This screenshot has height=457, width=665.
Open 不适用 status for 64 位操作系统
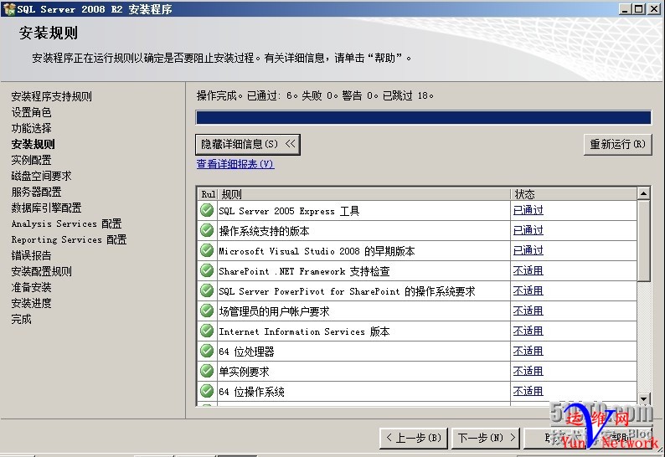point(528,391)
